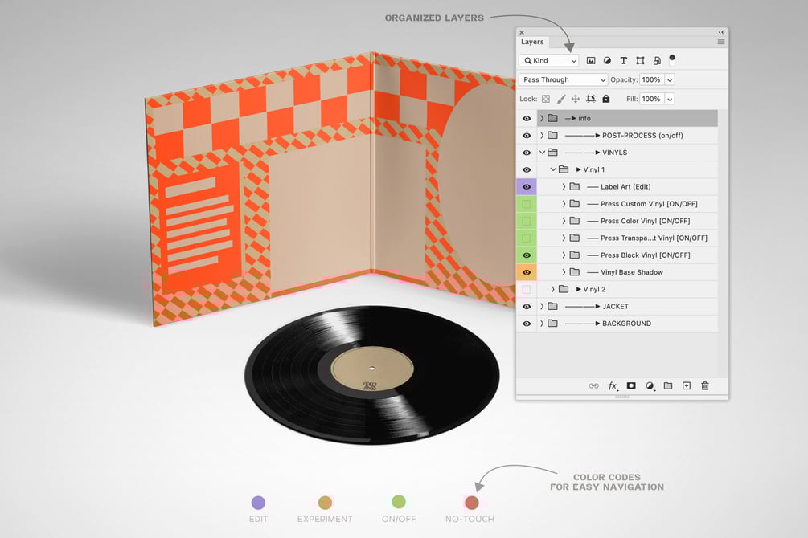Viewport: 808px width, 538px height.
Task: Hide the Label Art (Edit) group
Action: (527, 187)
